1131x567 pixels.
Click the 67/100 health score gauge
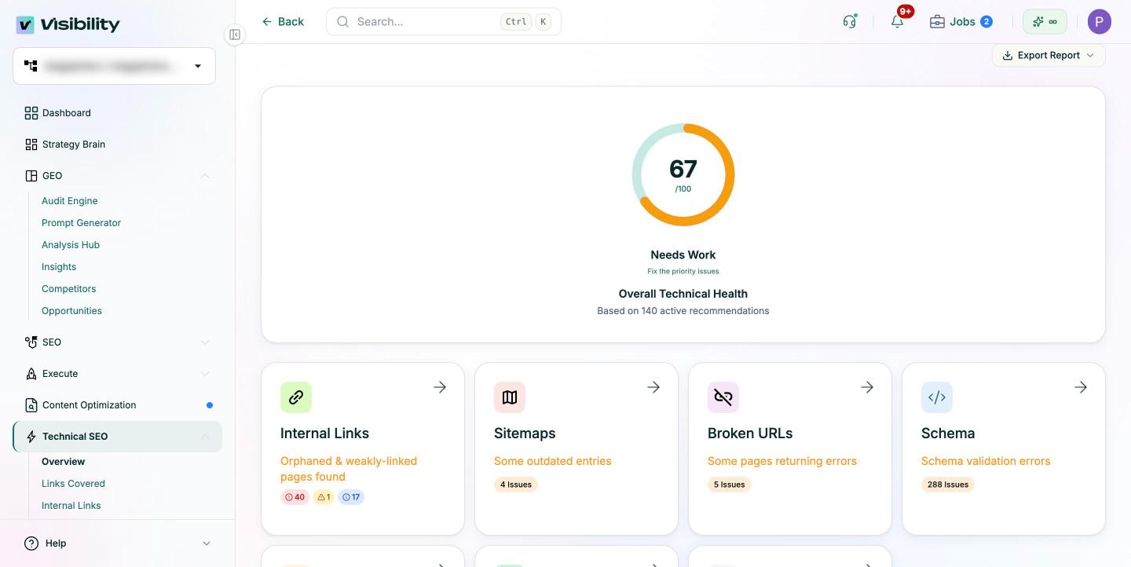coord(683,174)
